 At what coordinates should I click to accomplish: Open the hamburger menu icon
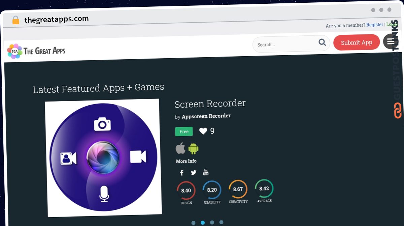click(391, 41)
